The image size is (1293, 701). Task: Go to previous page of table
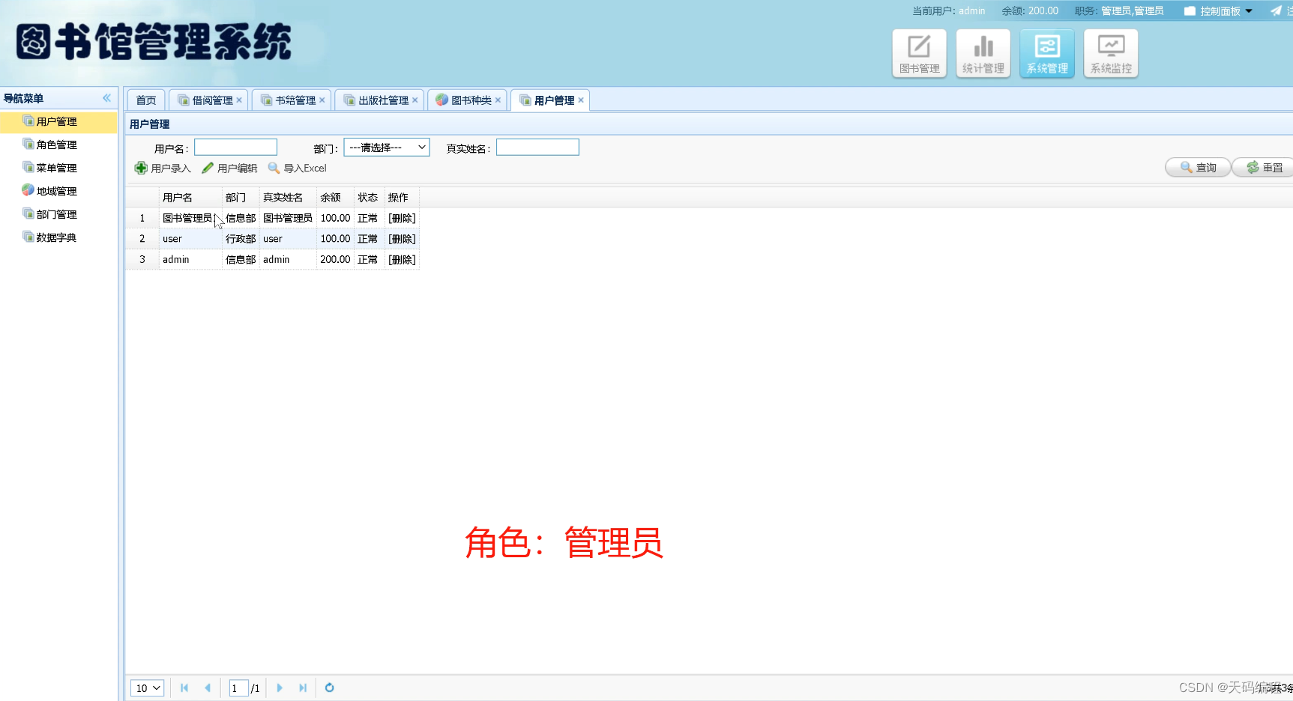click(x=208, y=688)
